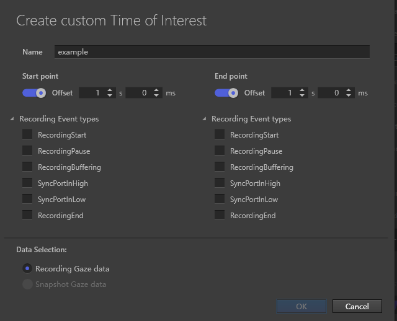Toggle the Start point Offset switch

coord(35,93)
